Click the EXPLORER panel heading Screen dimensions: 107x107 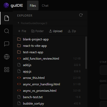(25, 16)
